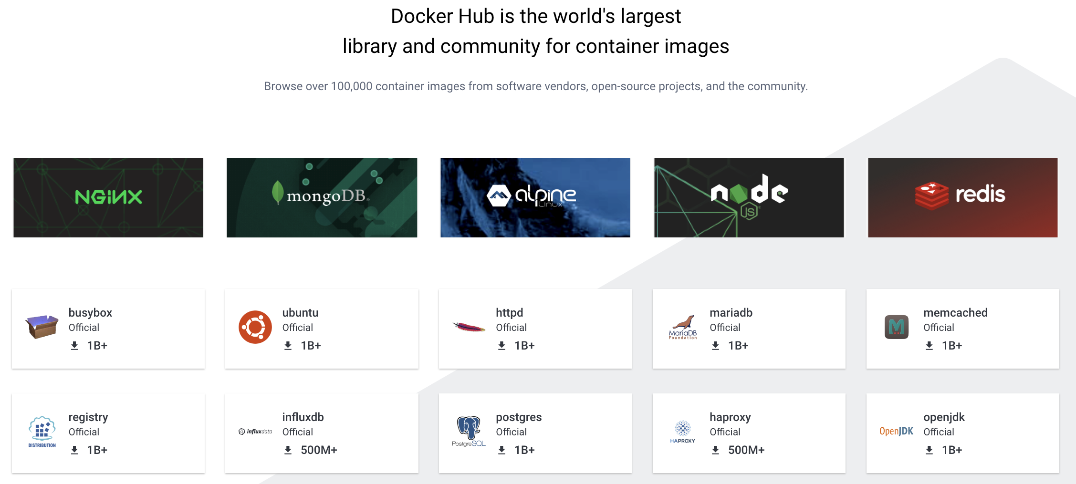The image size is (1076, 484).
Task: Click the OpenJDK logo
Action: click(896, 432)
